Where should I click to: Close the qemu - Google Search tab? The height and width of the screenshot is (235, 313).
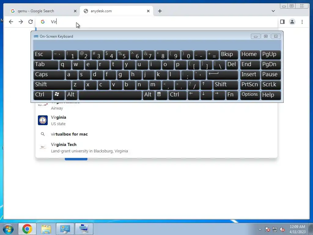(x=75, y=11)
